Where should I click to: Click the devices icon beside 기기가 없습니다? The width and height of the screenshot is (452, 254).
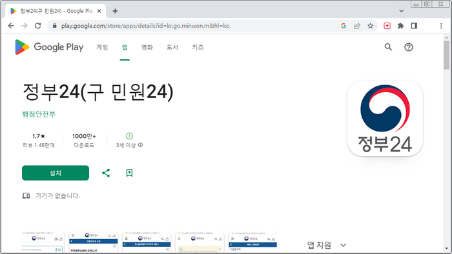coord(26,195)
